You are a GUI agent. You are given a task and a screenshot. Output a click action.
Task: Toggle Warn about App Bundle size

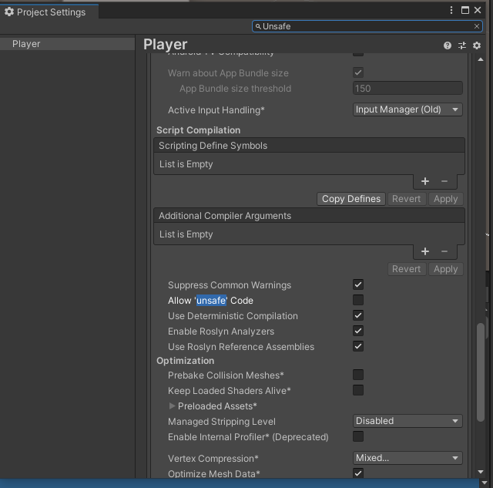[358, 72]
